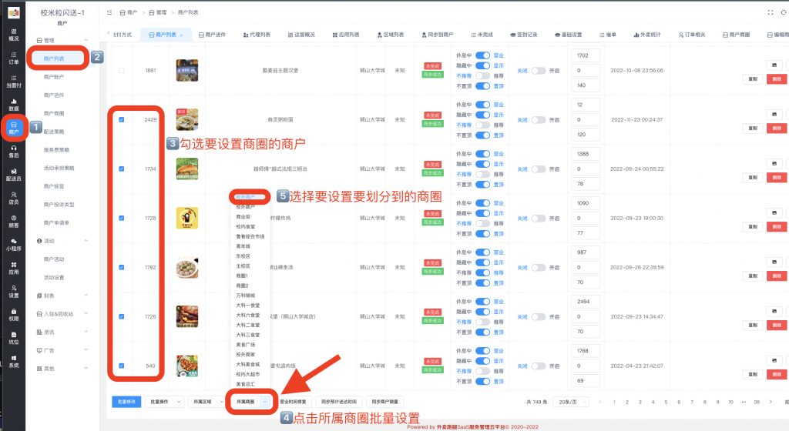The width and height of the screenshot is (789, 431).
Task: Open 顾客 customers in left navigation
Action: tap(14, 222)
